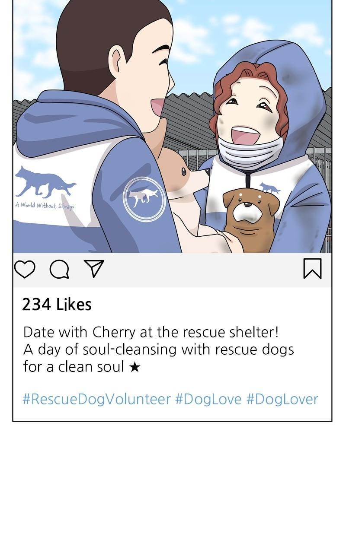Like the post with the heart icon
This screenshot has height=553, width=346.
(24, 269)
